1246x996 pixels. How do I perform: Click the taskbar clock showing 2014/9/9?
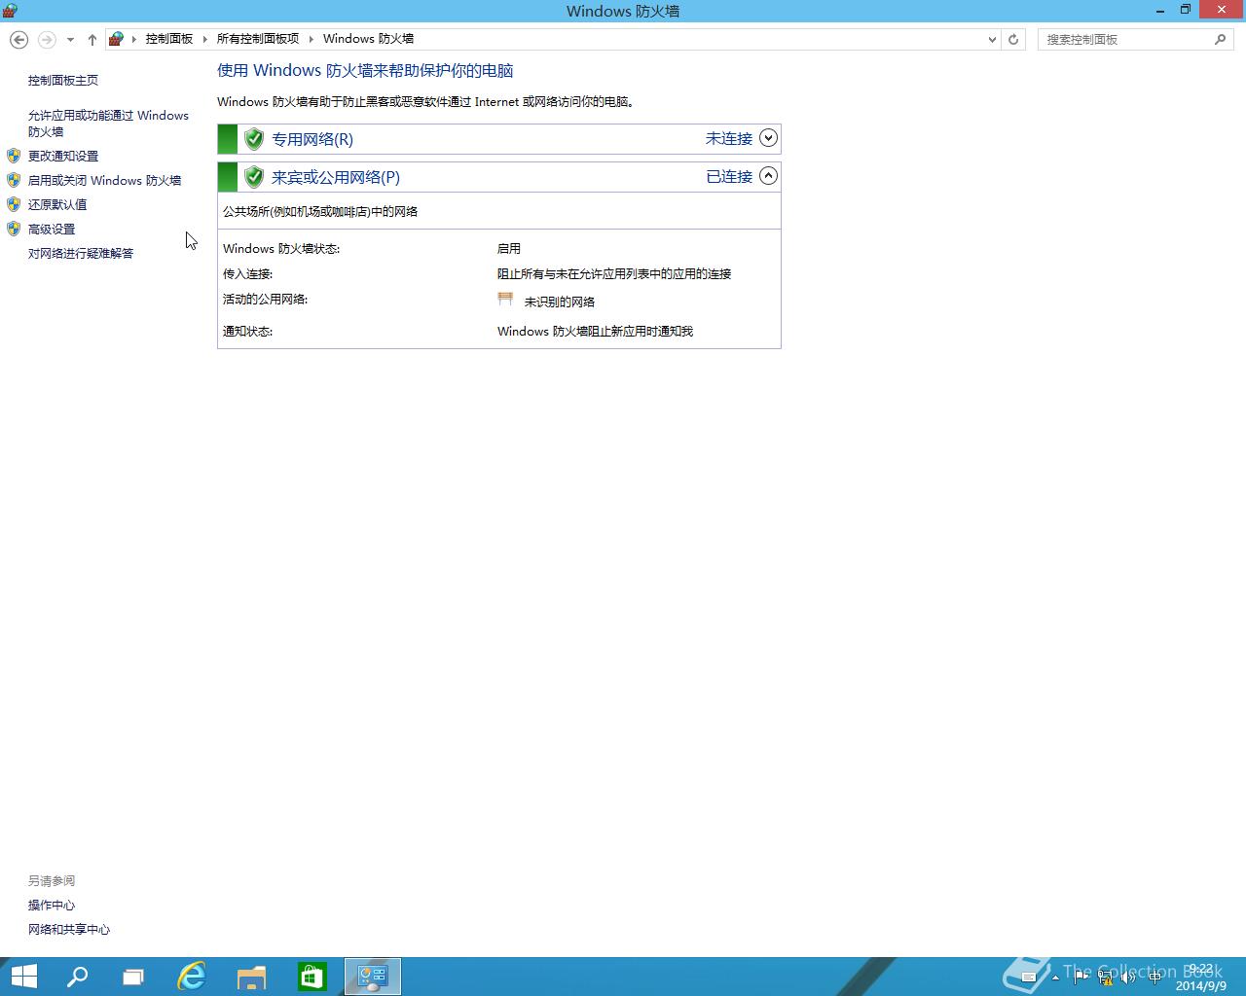tap(1201, 978)
